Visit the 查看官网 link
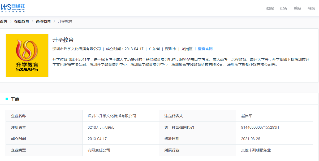This screenshot has width=319, height=161. 205,49
